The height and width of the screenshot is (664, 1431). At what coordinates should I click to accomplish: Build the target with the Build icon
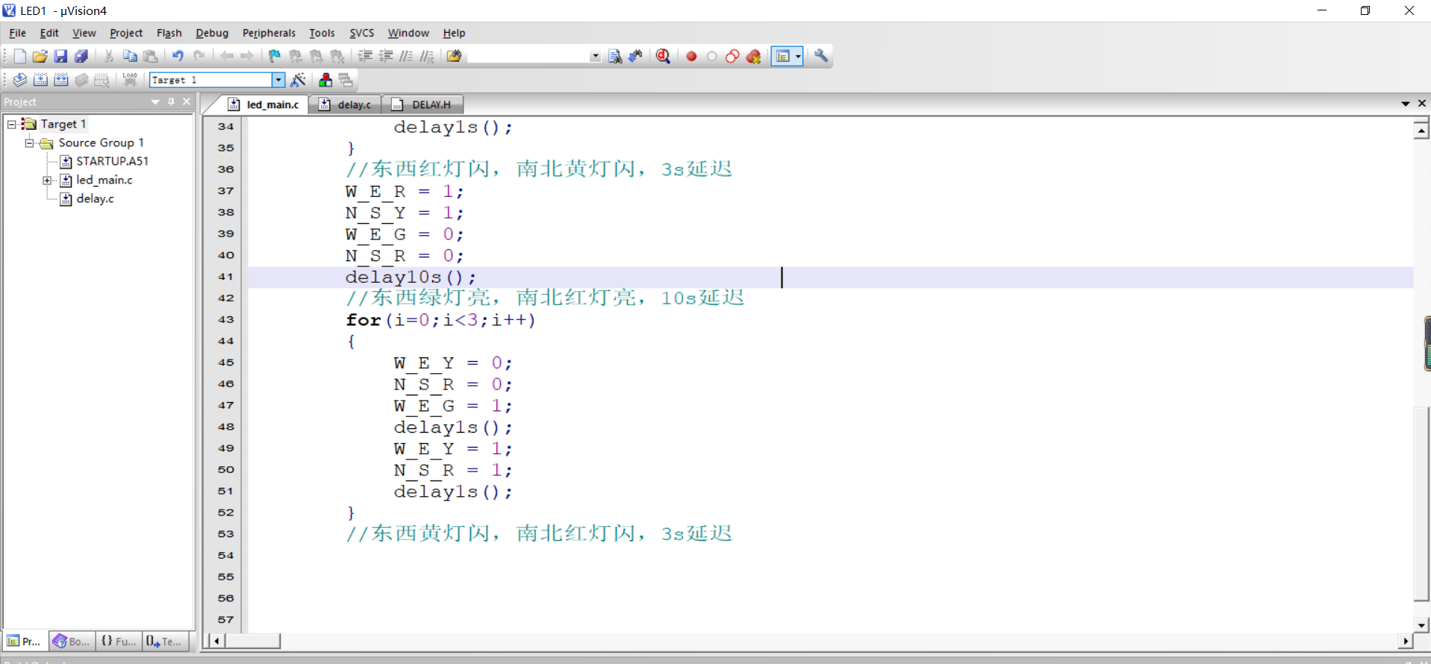tap(40, 80)
